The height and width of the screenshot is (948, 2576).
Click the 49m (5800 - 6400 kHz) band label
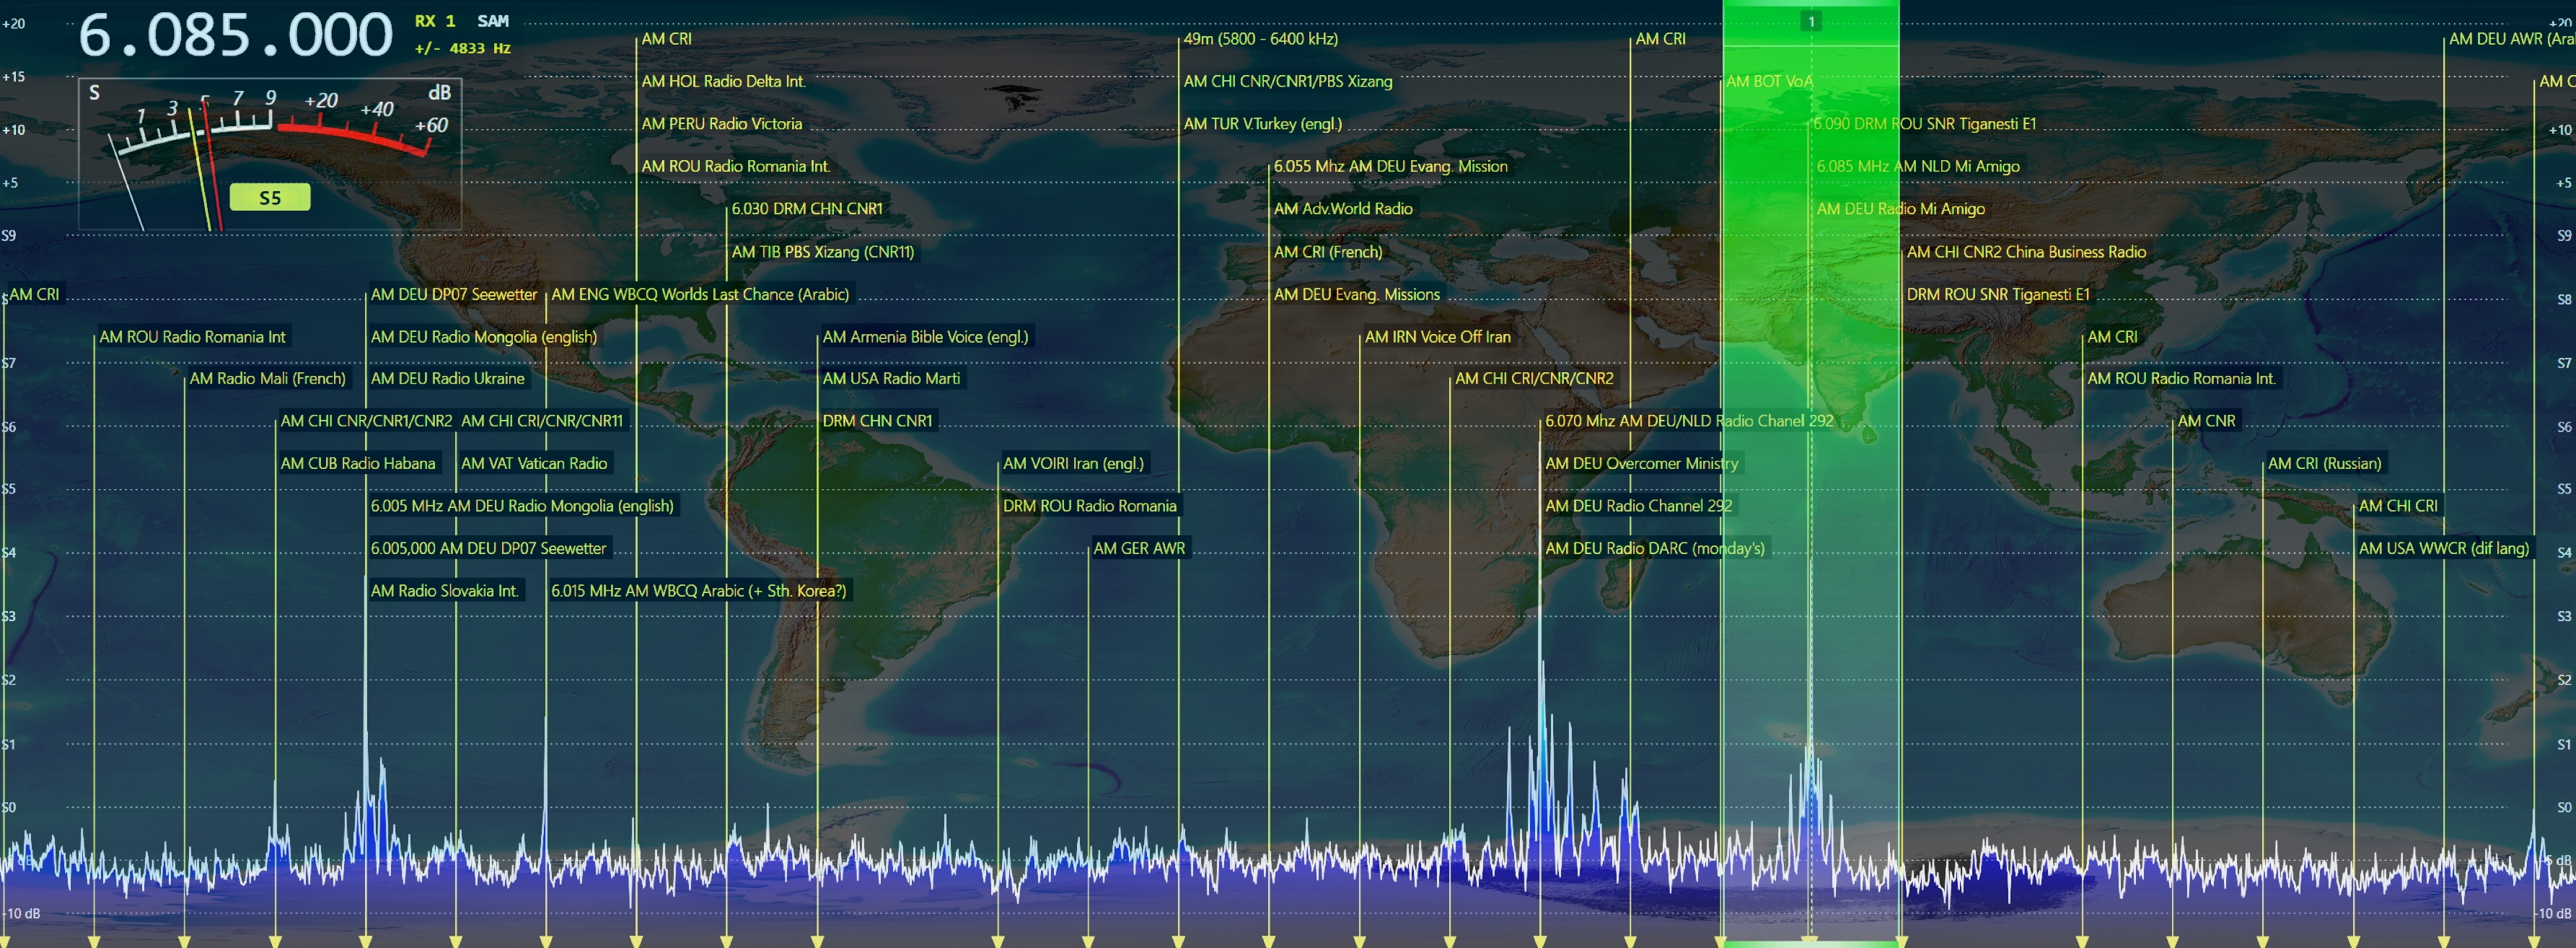tap(1260, 39)
